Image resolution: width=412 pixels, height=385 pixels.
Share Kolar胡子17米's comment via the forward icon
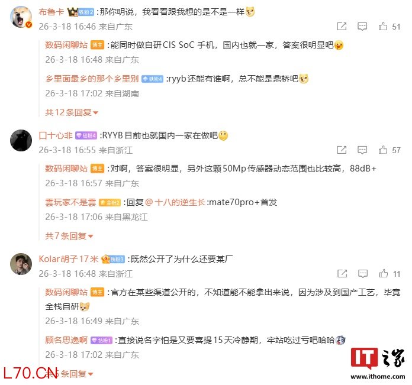pos(342,273)
